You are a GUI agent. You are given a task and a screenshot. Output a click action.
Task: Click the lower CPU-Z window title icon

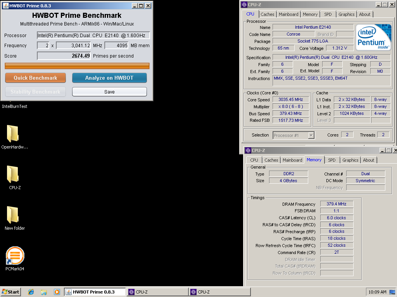point(248,150)
